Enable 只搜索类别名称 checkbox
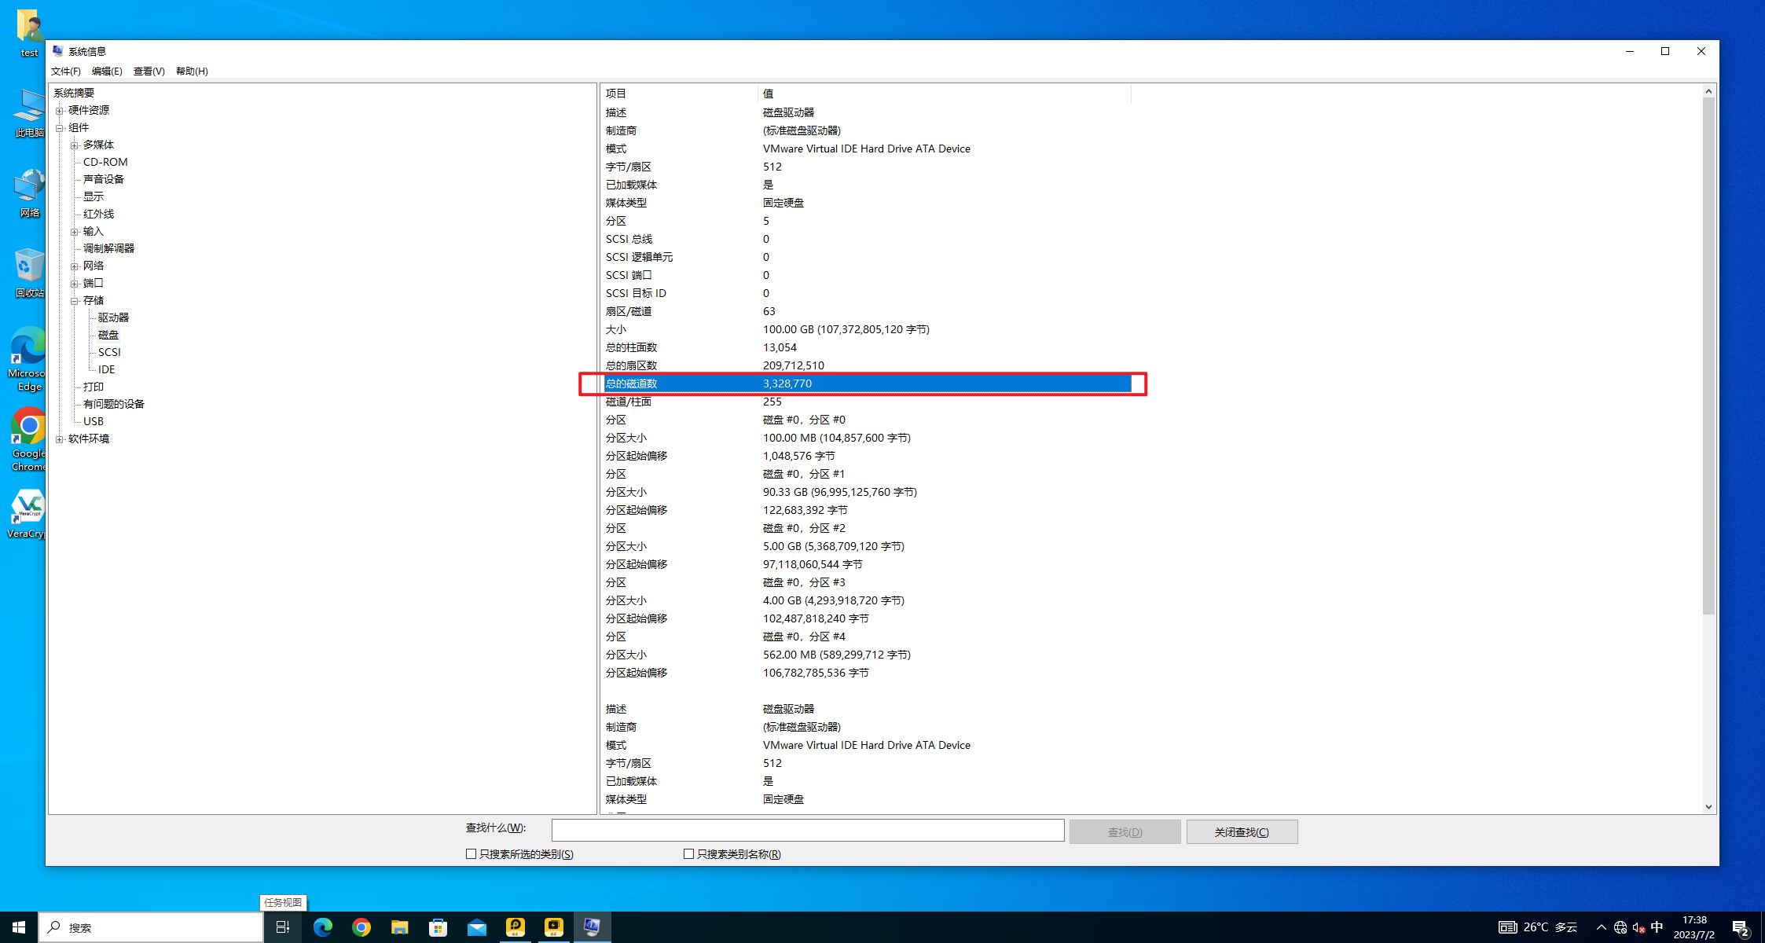 coord(688,853)
